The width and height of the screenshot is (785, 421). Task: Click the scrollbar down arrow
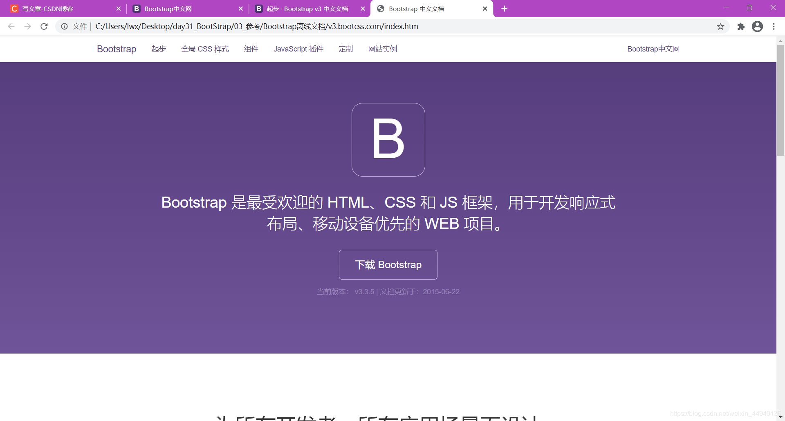tap(781, 417)
